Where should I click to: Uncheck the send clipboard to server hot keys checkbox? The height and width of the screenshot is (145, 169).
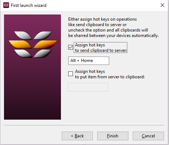(x=70, y=47)
